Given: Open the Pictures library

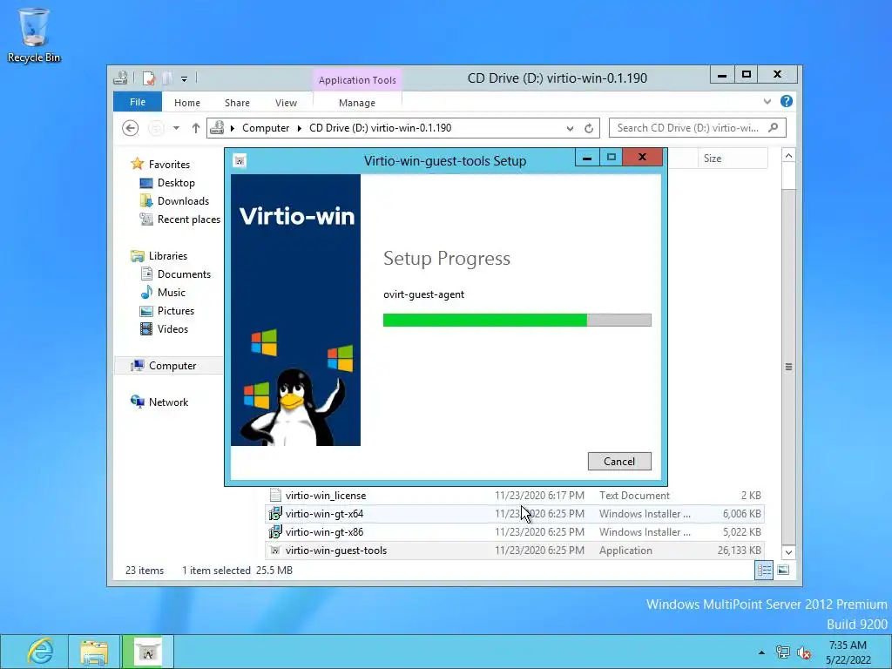Looking at the screenshot, I should click(176, 311).
